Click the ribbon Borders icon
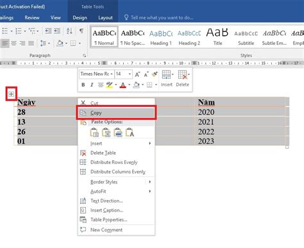The image size is (304, 248). 73,44
